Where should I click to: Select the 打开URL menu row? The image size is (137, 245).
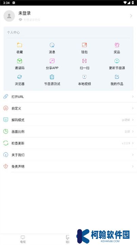click(68, 97)
